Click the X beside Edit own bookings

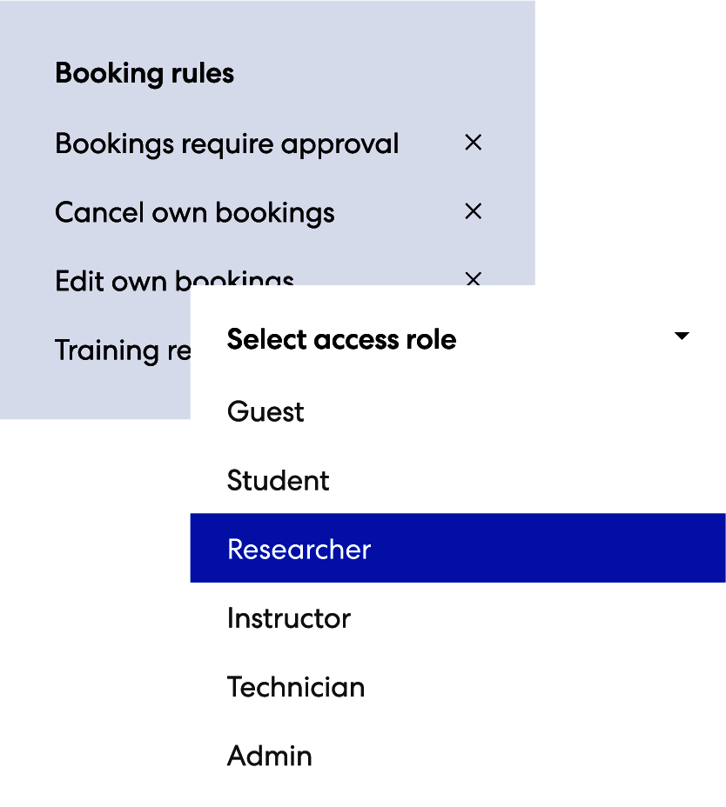473,278
